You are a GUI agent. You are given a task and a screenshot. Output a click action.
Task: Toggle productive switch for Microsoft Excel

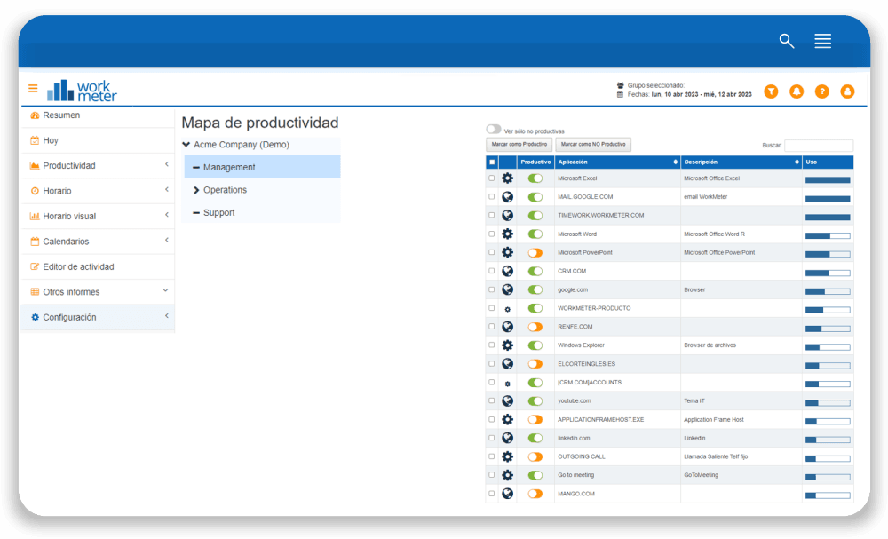click(535, 178)
